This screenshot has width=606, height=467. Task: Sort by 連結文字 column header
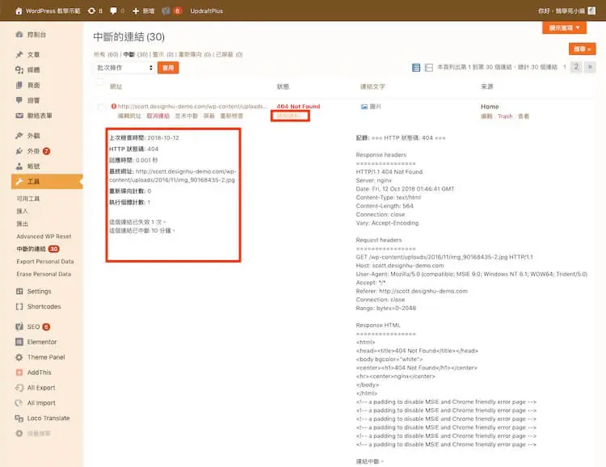point(372,86)
